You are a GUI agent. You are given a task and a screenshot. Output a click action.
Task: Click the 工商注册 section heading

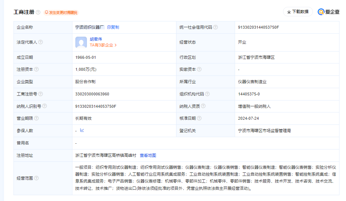(x=24, y=12)
